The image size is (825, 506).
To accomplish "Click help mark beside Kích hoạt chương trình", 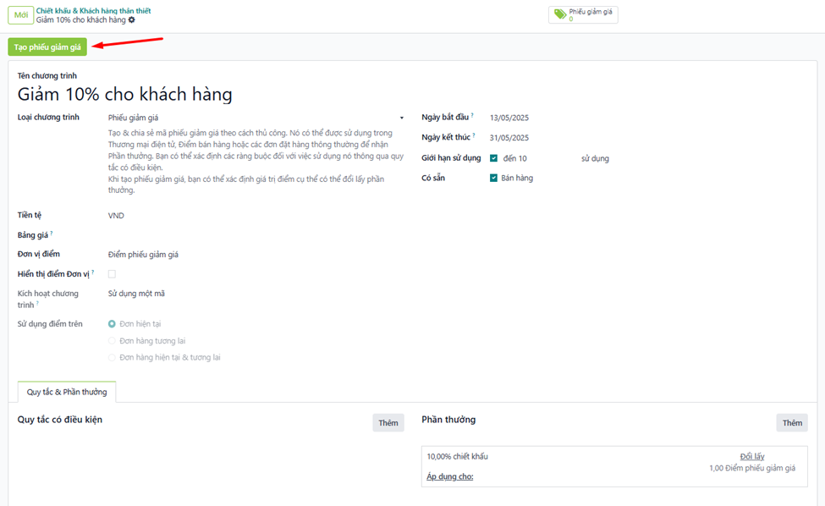I will [37, 303].
